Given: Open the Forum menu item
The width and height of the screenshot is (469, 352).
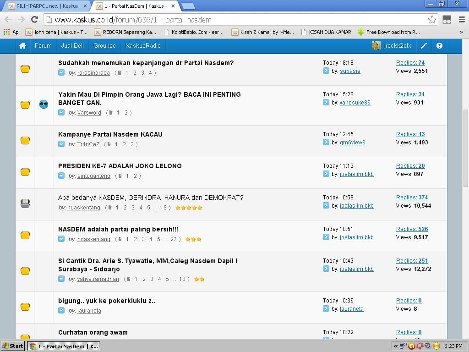Looking at the screenshot, I should [x=43, y=46].
